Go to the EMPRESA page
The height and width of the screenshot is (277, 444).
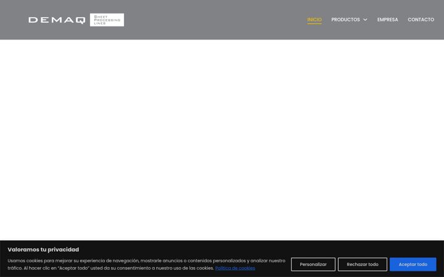pos(387,20)
